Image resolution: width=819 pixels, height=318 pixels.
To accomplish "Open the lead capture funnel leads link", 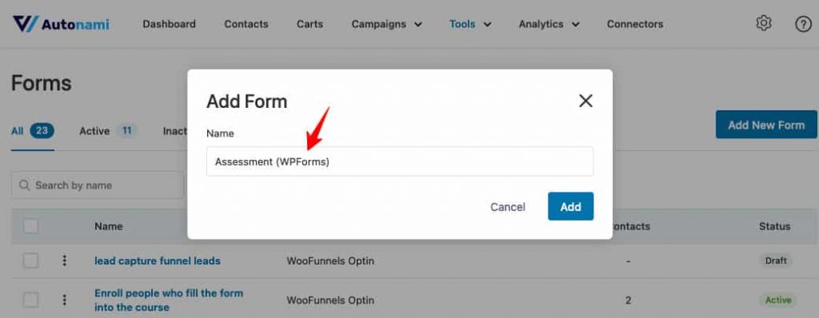I will coord(158,260).
